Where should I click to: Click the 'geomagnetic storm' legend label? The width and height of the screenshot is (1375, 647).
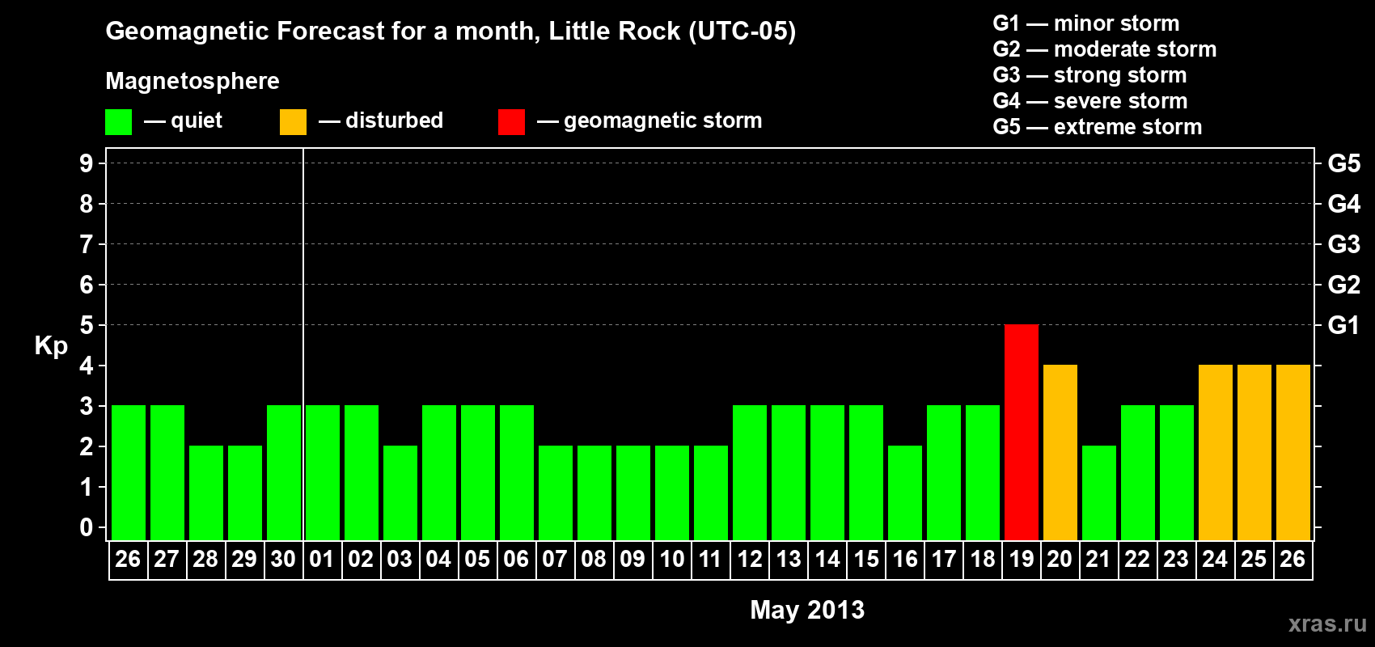tap(662, 121)
